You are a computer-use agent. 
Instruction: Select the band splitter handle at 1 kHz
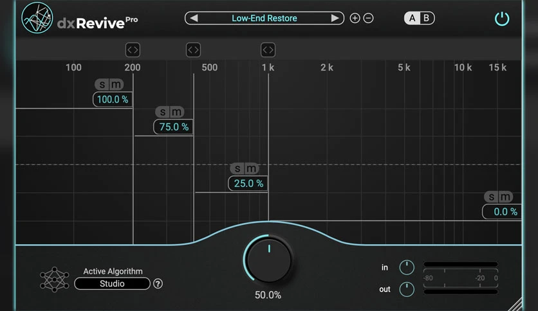(268, 50)
